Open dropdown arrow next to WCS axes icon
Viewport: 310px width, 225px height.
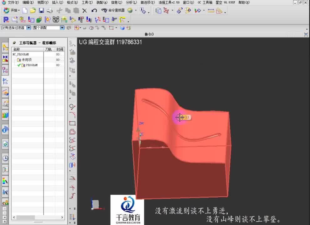173,10
